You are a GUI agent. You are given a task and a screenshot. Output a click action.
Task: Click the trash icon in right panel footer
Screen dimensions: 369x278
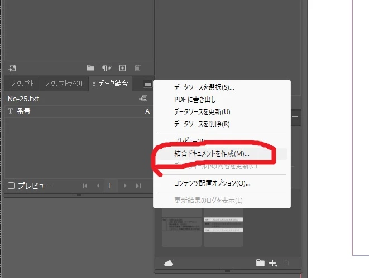[x=286, y=263]
